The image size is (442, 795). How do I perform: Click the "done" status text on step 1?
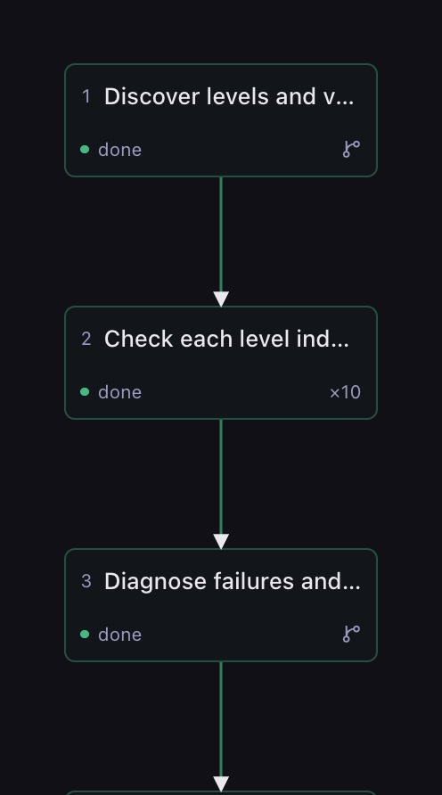119,150
